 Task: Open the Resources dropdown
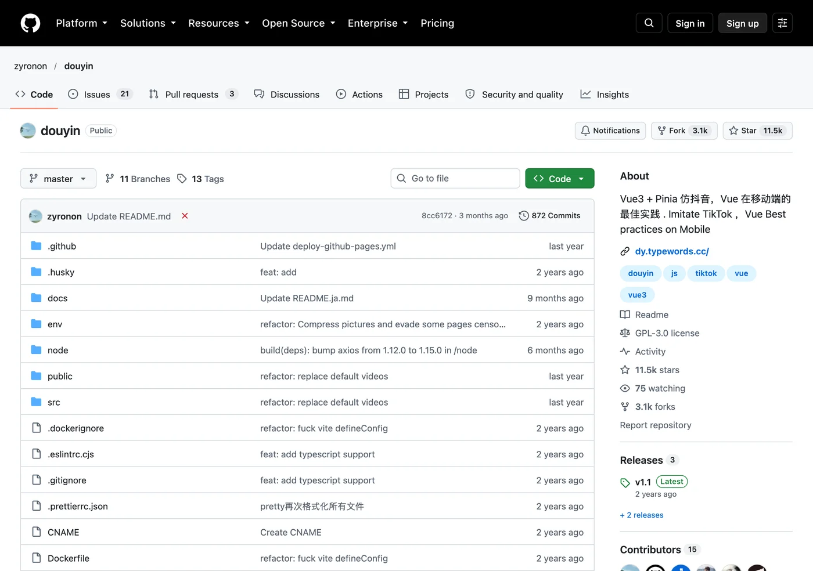coord(219,23)
